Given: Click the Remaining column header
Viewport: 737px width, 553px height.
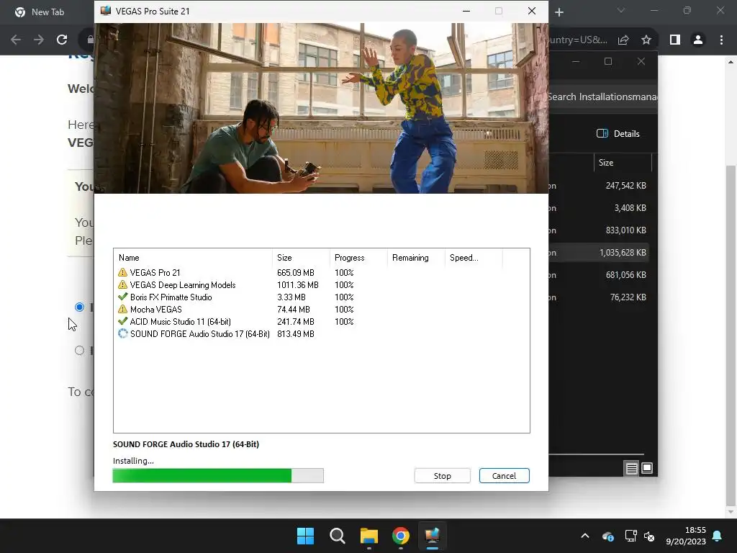Looking at the screenshot, I should pos(415,258).
